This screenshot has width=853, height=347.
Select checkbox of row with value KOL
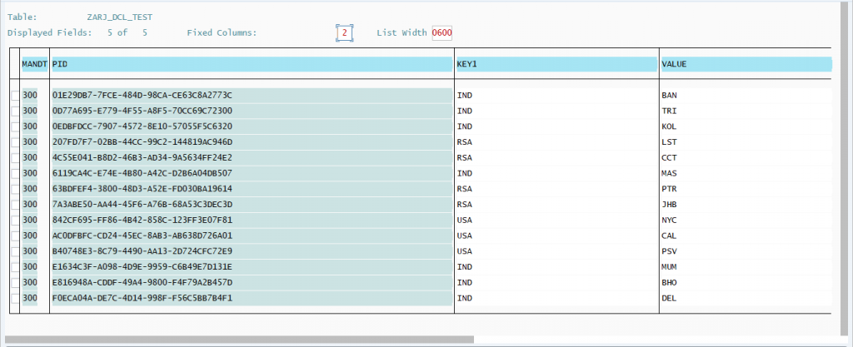point(15,126)
